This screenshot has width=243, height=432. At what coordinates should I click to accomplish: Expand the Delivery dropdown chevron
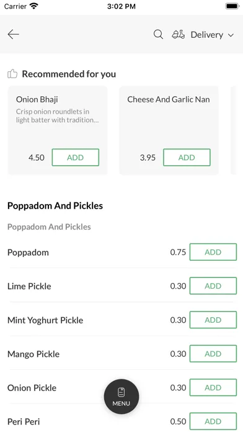pos(231,35)
